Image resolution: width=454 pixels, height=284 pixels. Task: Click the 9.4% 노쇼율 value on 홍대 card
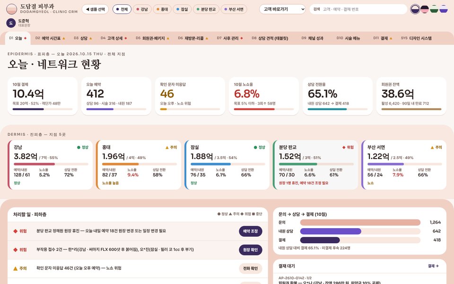[x=133, y=175]
